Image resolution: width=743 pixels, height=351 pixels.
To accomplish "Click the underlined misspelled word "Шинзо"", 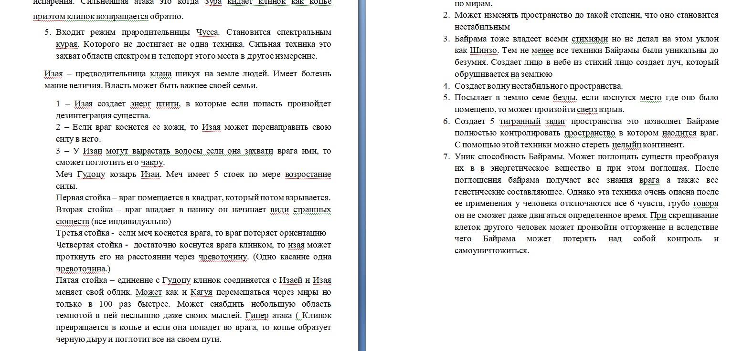I will pos(484,50).
